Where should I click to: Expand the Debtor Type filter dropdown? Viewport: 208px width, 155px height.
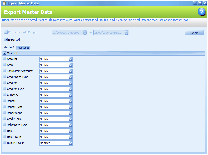click(x=71, y=107)
